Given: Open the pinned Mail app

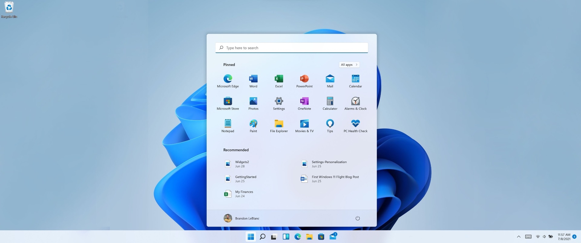Looking at the screenshot, I should pos(330,81).
